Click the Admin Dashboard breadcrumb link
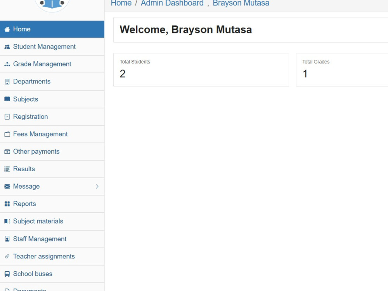The height and width of the screenshot is (291, 388). click(x=172, y=3)
